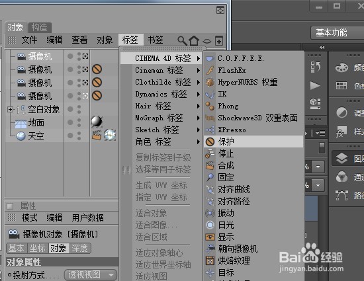Click the material sphere tag on 地面
Image resolution: width=364 pixels, height=281 pixels.
(97, 122)
